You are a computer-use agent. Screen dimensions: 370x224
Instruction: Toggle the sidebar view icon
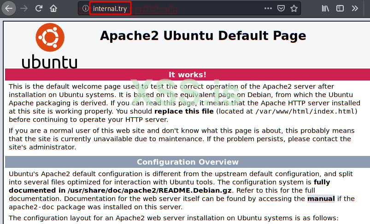(340, 8)
